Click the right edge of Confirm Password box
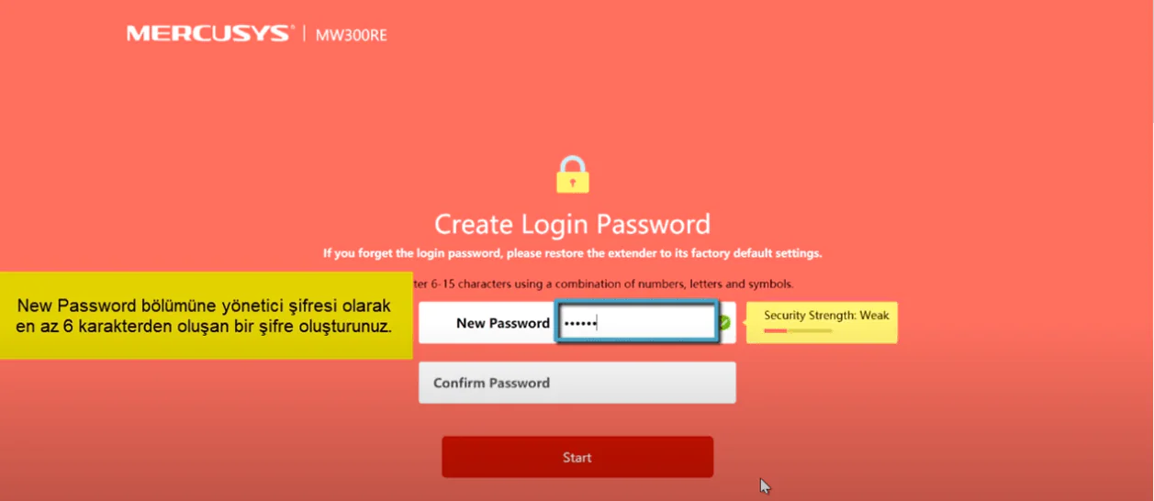This screenshot has width=1154, height=501. [734, 383]
